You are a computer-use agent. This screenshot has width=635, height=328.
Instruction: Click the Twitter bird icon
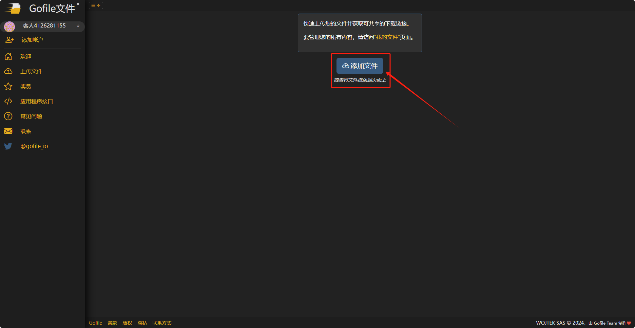8,146
